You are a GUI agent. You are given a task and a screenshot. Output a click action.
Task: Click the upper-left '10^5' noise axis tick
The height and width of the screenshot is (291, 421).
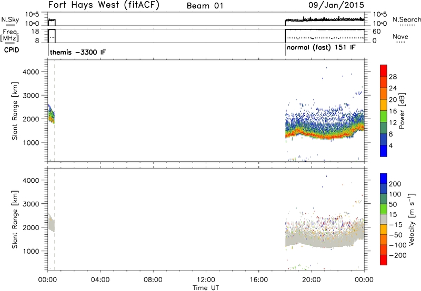33,15
